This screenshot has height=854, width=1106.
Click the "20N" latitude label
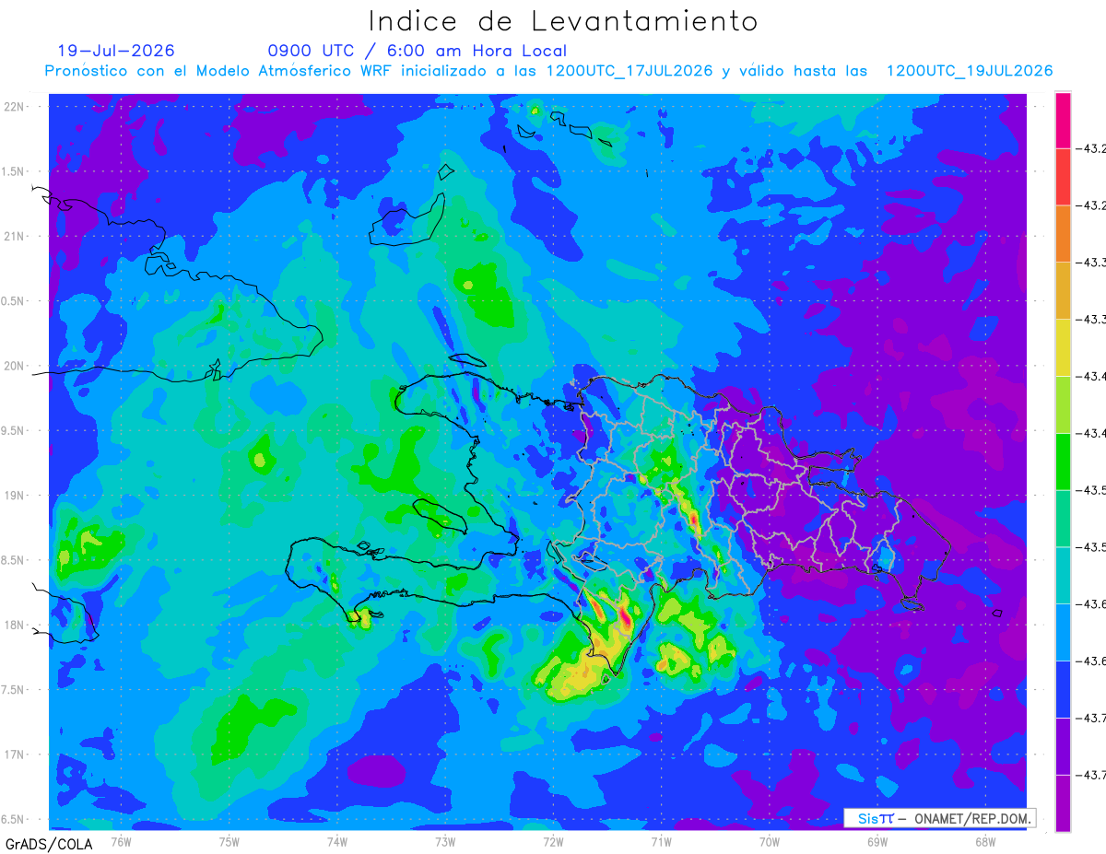tap(16, 366)
